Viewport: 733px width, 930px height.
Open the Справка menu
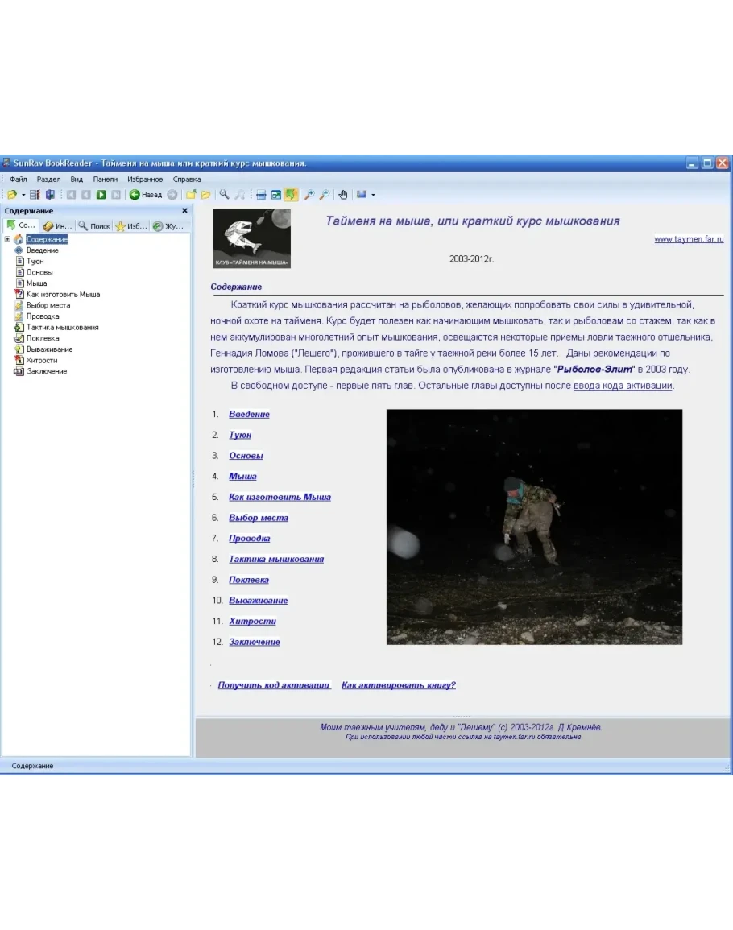pyautogui.click(x=187, y=180)
